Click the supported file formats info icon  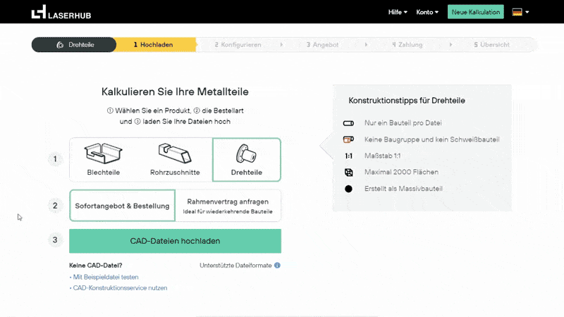pos(277,266)
